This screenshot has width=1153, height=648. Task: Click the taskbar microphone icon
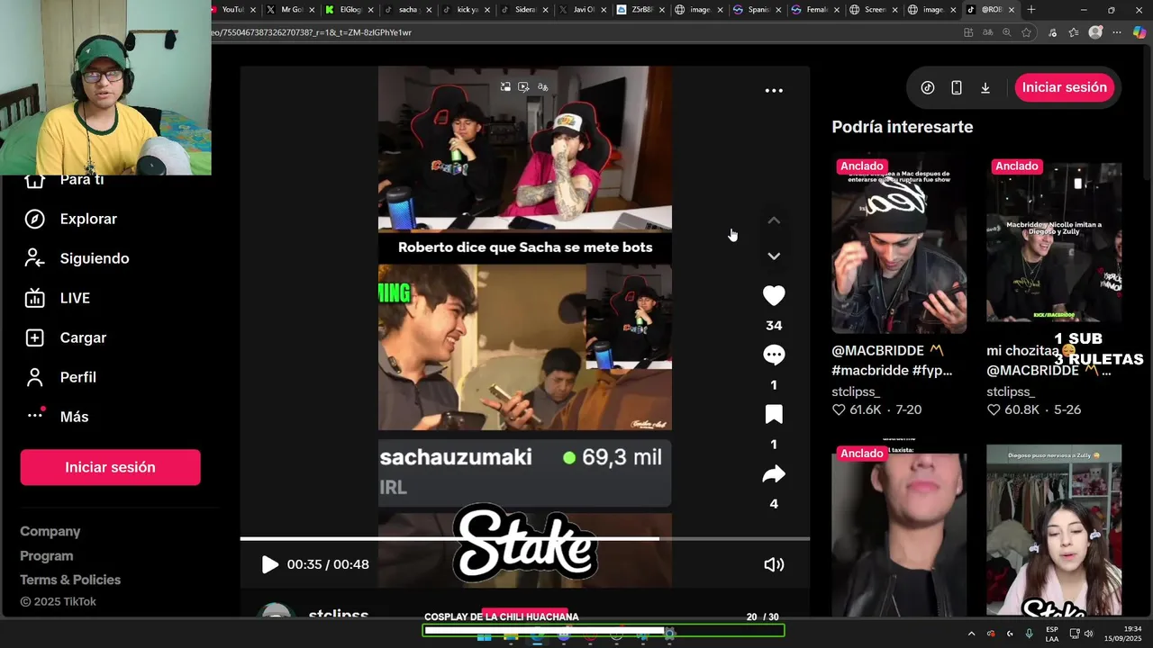point(1029,634)
